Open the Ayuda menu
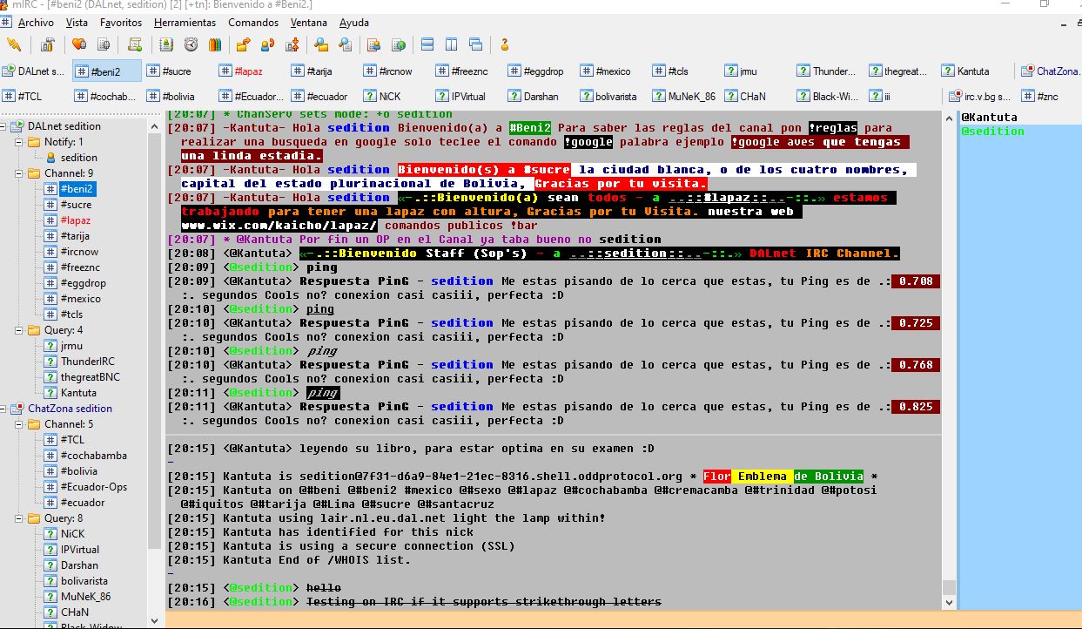 coord(354,23)
